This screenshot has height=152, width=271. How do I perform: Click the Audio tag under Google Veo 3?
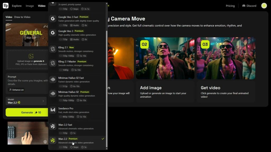coord(74,40)
